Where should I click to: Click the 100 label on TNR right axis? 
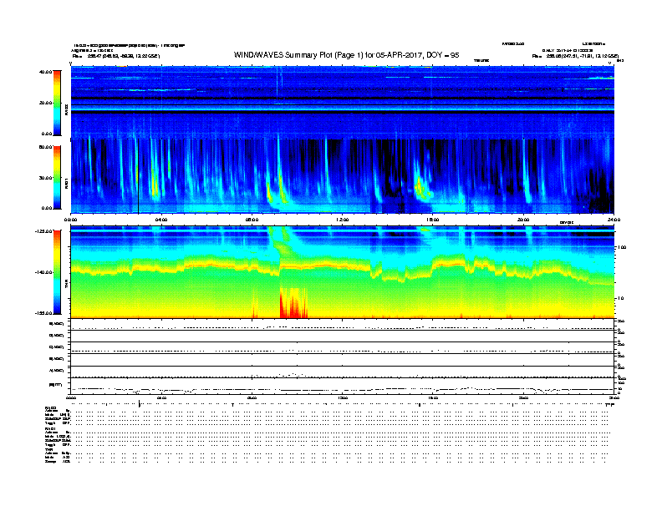pos(622,247)
